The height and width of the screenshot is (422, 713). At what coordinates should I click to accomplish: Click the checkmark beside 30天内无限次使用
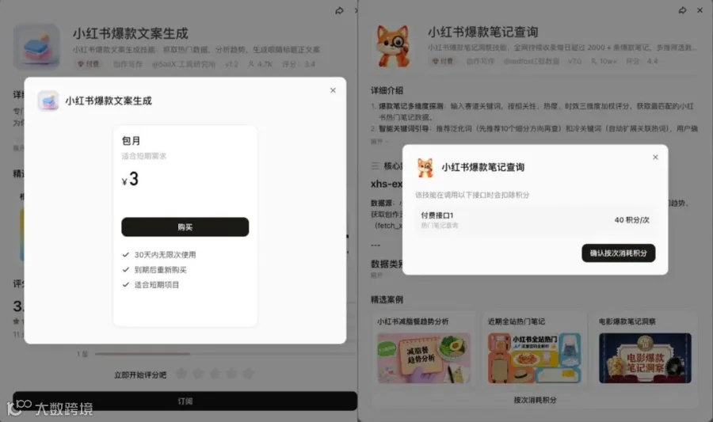126,254
